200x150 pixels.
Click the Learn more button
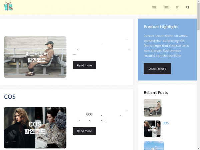pyautogui.click(x=157, y=68)
